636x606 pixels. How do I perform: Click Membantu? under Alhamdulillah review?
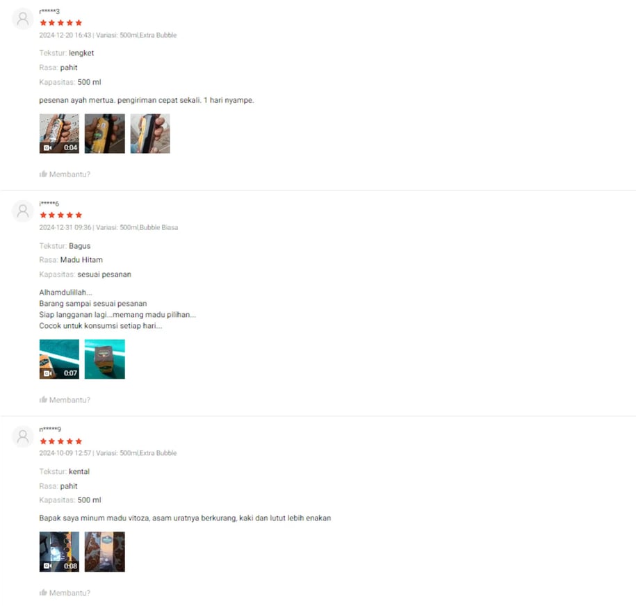click(70, 400)
